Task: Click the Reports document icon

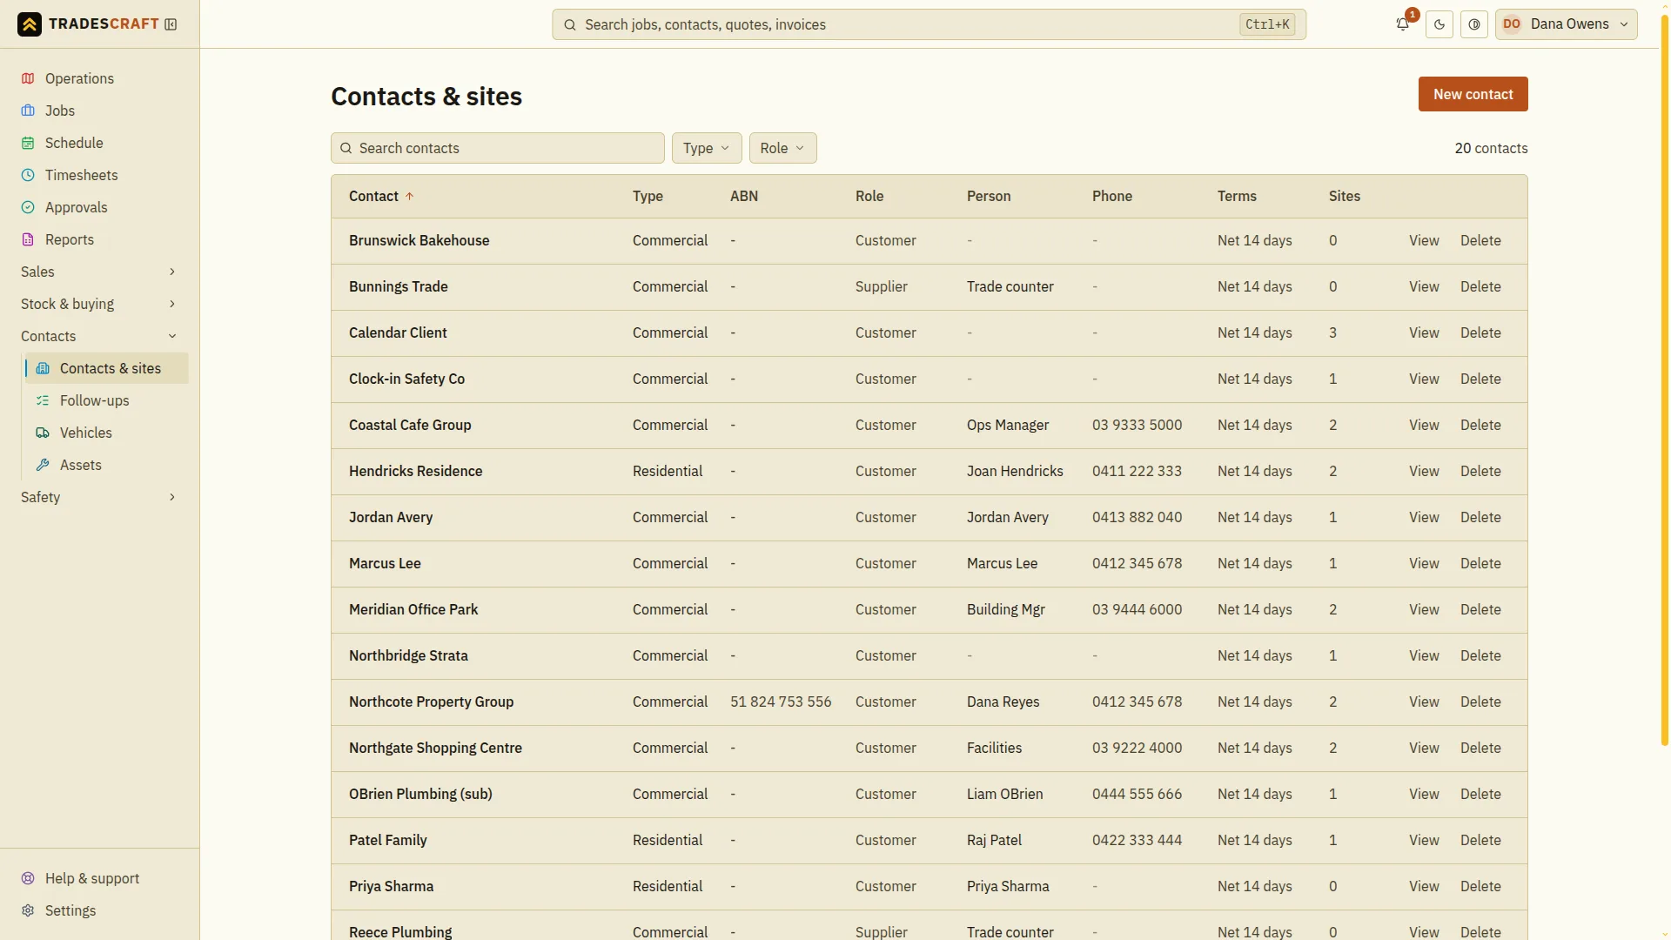Action: point(28,239)
